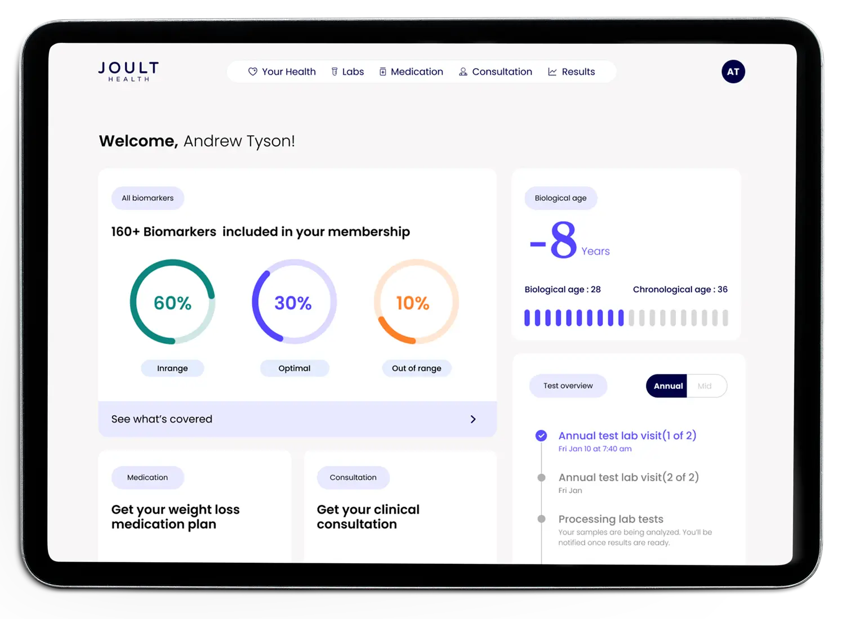Click the gray marker for lab visit(2 of 2)

coord(541,478)
